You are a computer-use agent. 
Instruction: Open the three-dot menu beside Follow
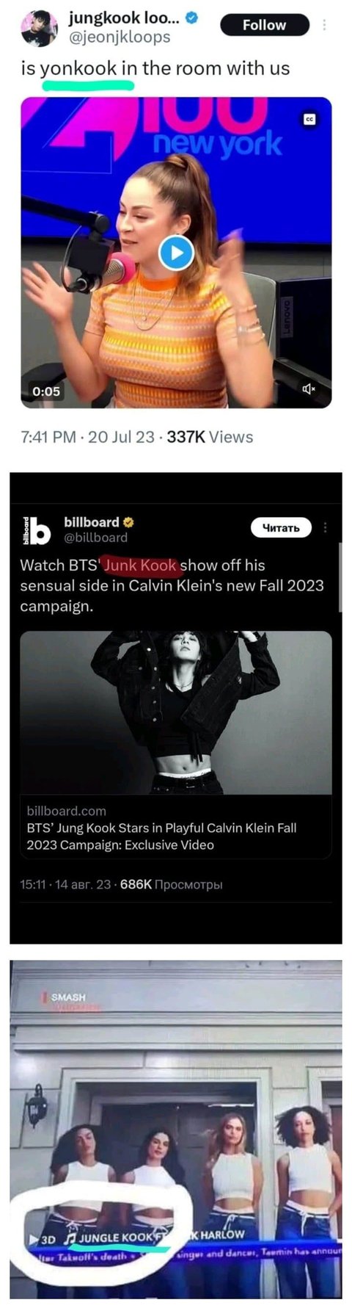pyautogui.click(x=325, y=25)
